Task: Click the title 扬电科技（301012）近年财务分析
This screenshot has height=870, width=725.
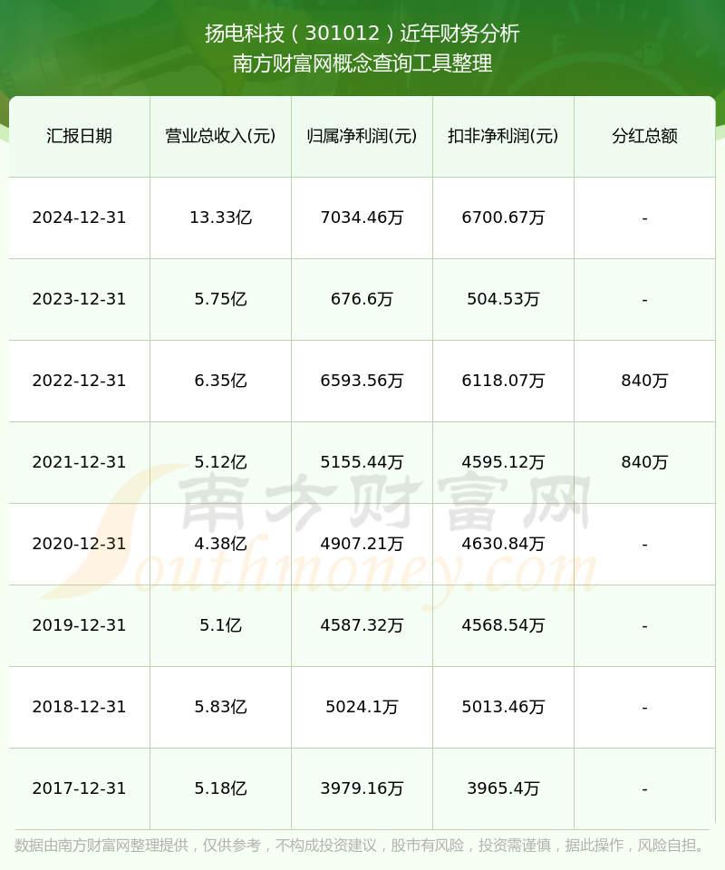Action: [x=362, y=34]
